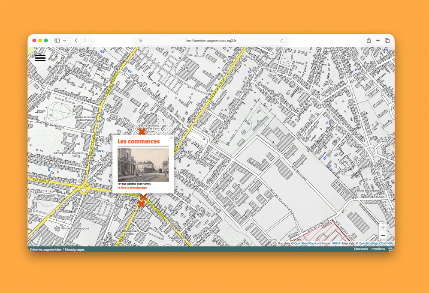Zoom out the map with minus button
This screenshot has height=293, width=429.
(x=383, y=235)
